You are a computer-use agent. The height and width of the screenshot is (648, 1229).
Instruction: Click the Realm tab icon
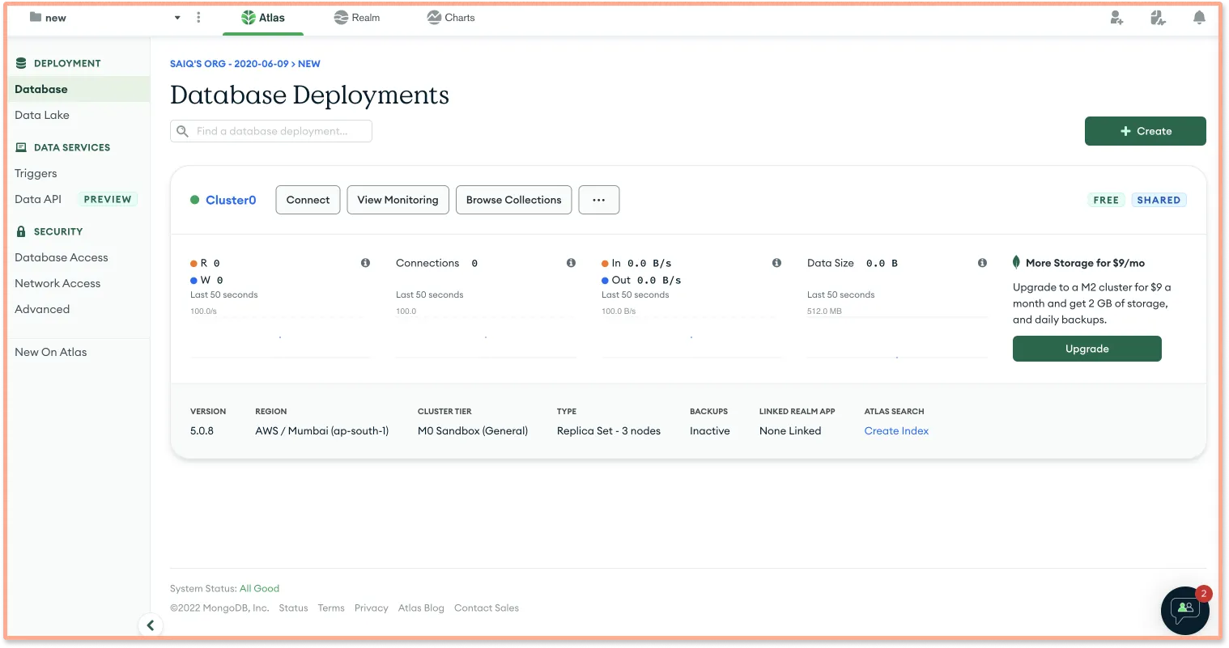pyautogui.click(x=341, y=18)
